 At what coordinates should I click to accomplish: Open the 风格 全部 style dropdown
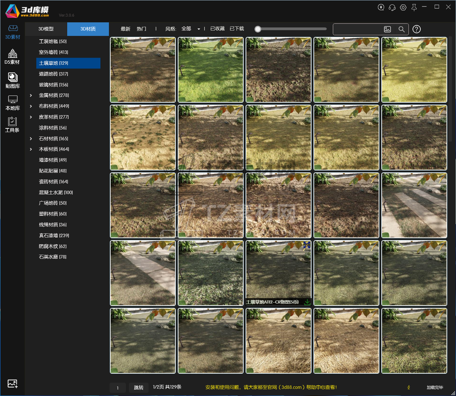coord(191,29)
